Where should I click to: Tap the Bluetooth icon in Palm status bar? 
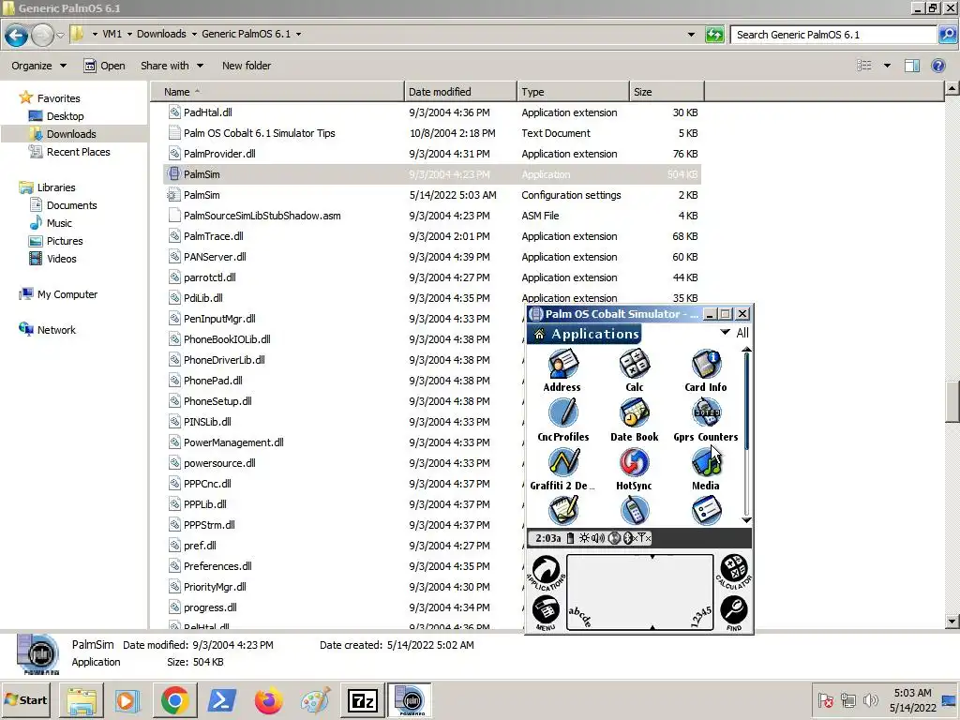point(629,538)
